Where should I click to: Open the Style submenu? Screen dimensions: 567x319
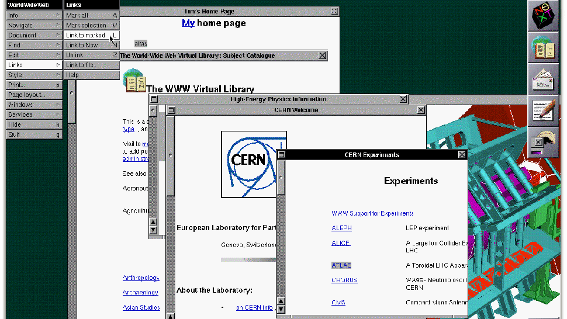[x=34, y=75]
